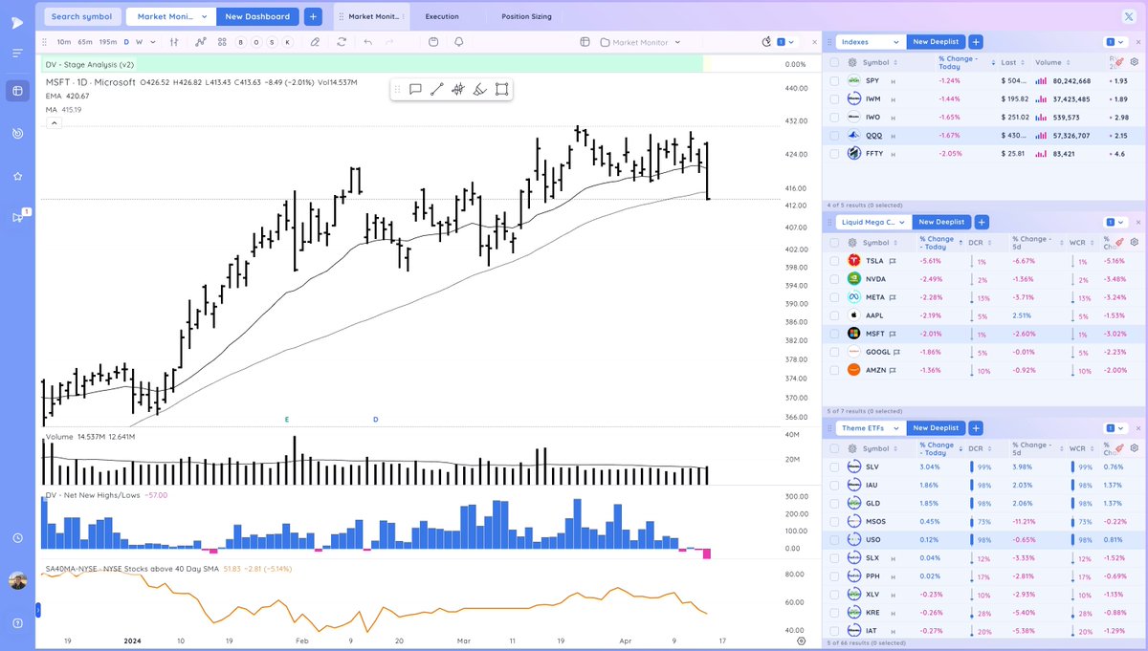
Task: Click the E earnings marker on chart
Action: click(286, 420)
